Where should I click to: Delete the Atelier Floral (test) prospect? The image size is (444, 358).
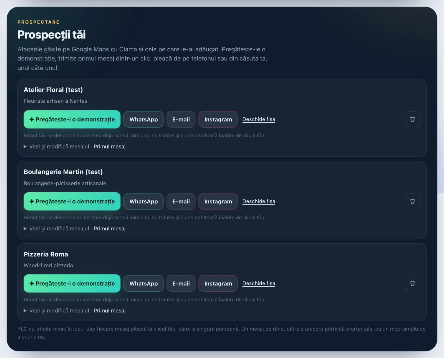(x=412, y=119)
